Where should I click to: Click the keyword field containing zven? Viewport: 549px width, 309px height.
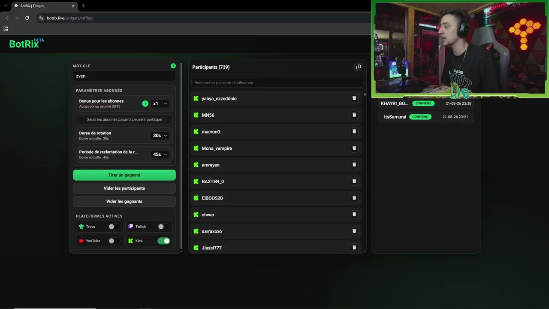pos(124,76)
